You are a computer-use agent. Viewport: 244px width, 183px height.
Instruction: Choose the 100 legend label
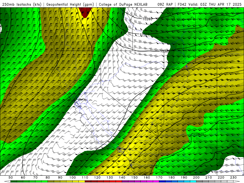[73, 178]
